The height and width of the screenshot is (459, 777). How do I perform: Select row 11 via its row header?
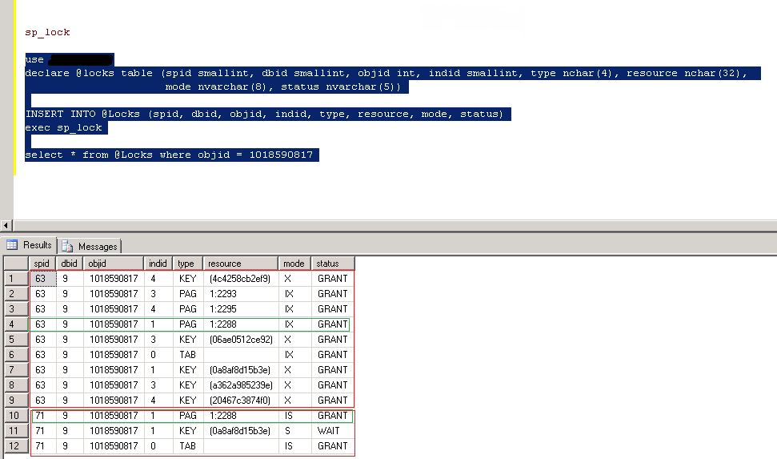pyautogui.click(x=16, y=431)
